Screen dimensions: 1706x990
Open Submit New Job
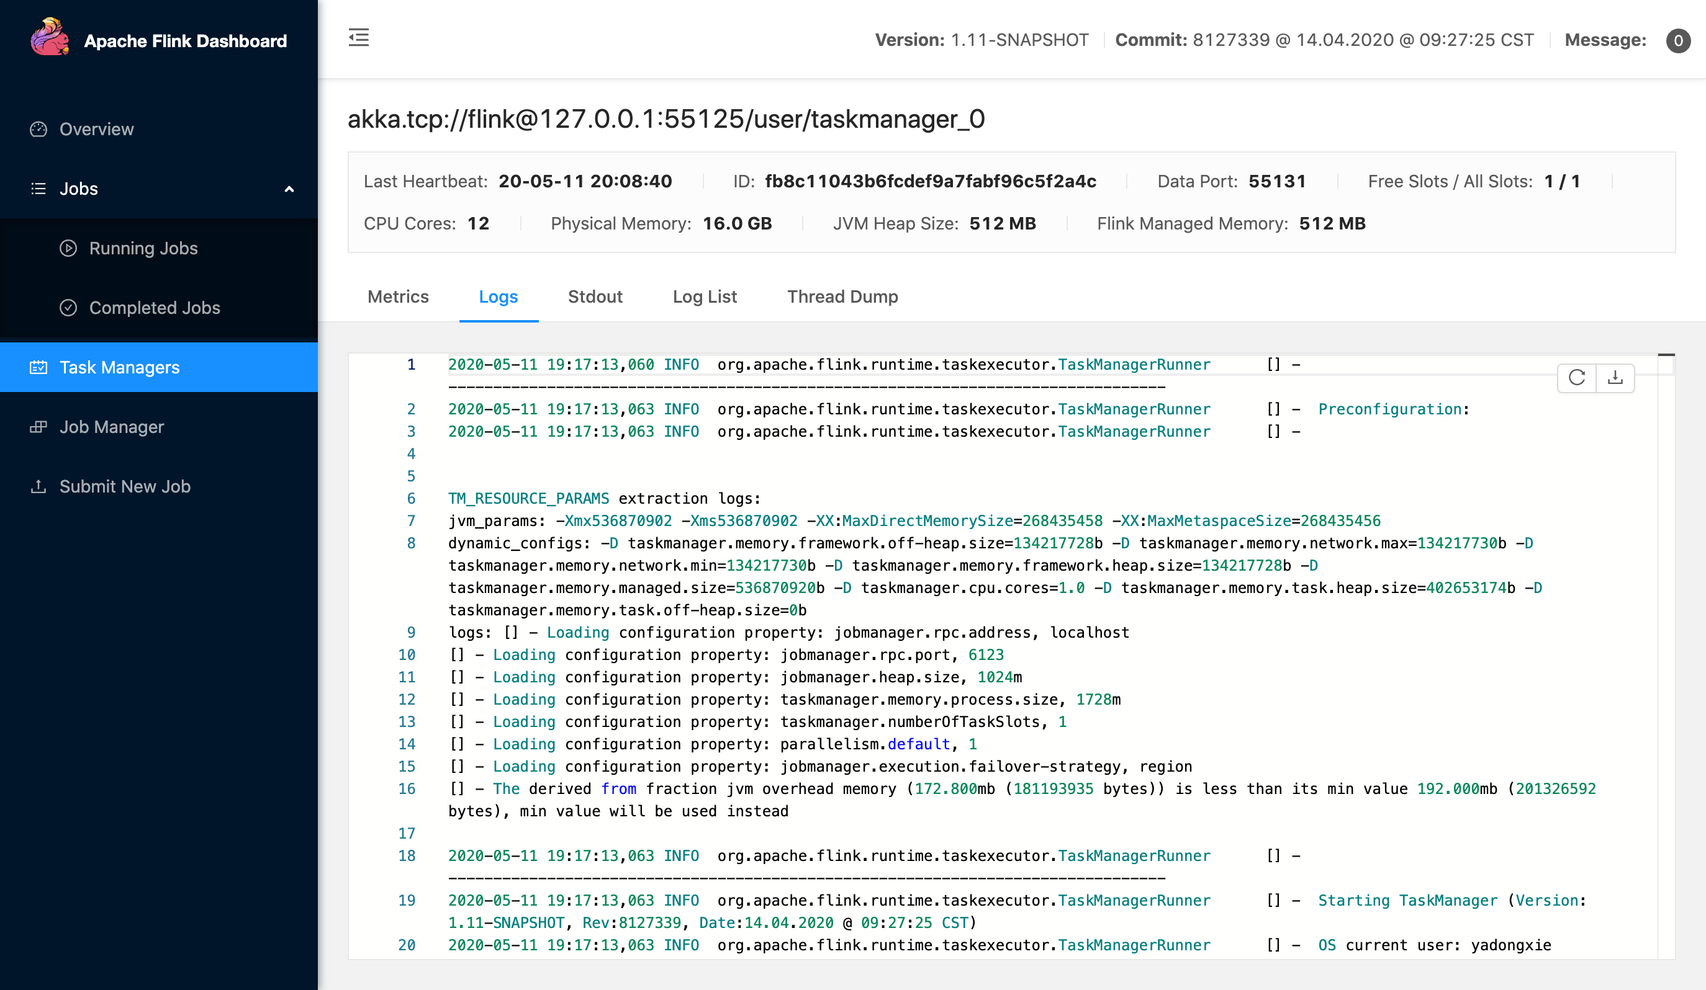[x=158, y=486]
